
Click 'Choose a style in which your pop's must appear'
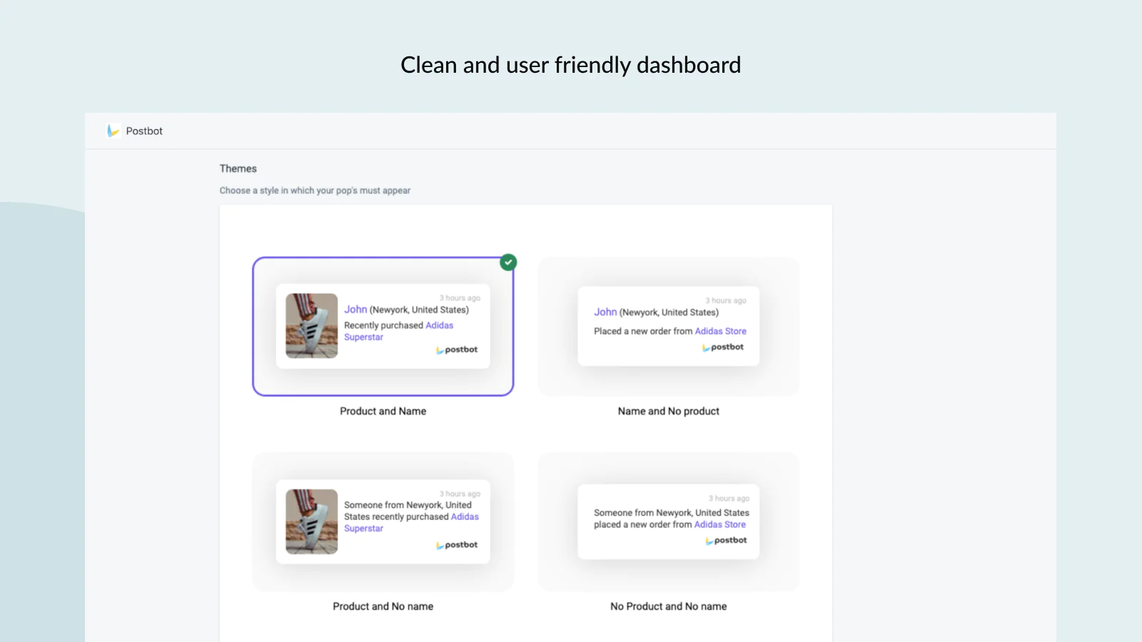pyautogui.click(x=315, y=190)
